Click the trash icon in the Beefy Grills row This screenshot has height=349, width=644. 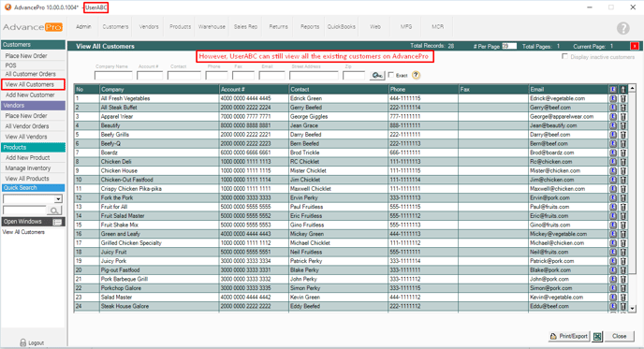[622, 135]
